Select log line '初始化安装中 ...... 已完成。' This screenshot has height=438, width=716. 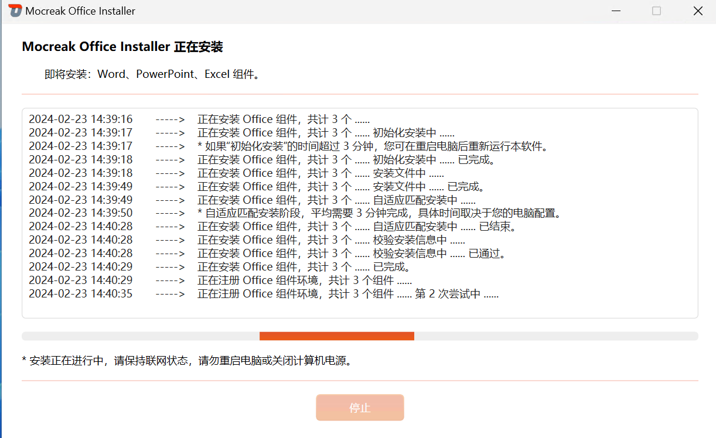[x=263, y=160]
